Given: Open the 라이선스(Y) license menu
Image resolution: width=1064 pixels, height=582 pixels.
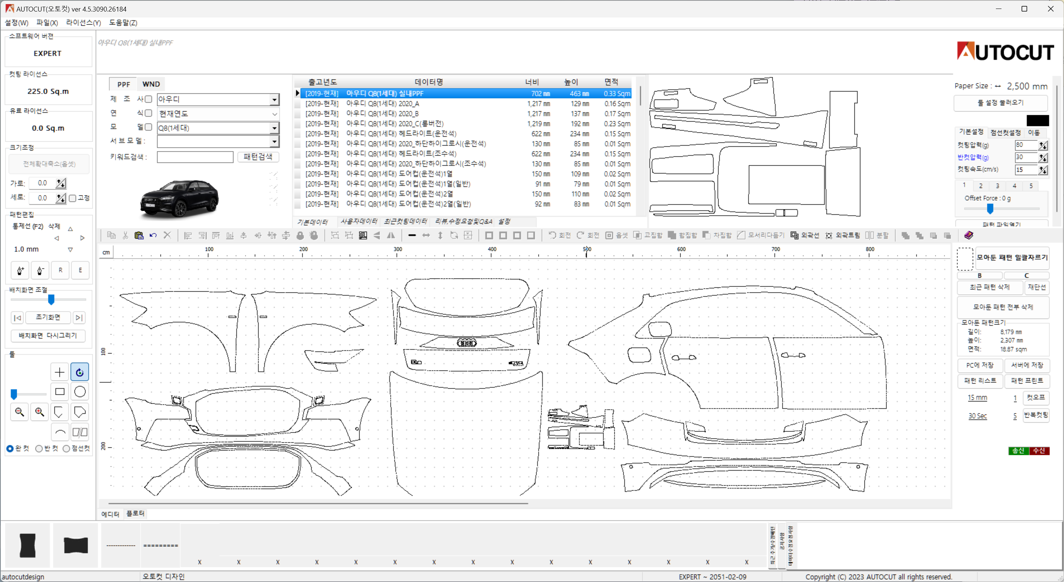Looking at the screenshot, I should [83, 23].
